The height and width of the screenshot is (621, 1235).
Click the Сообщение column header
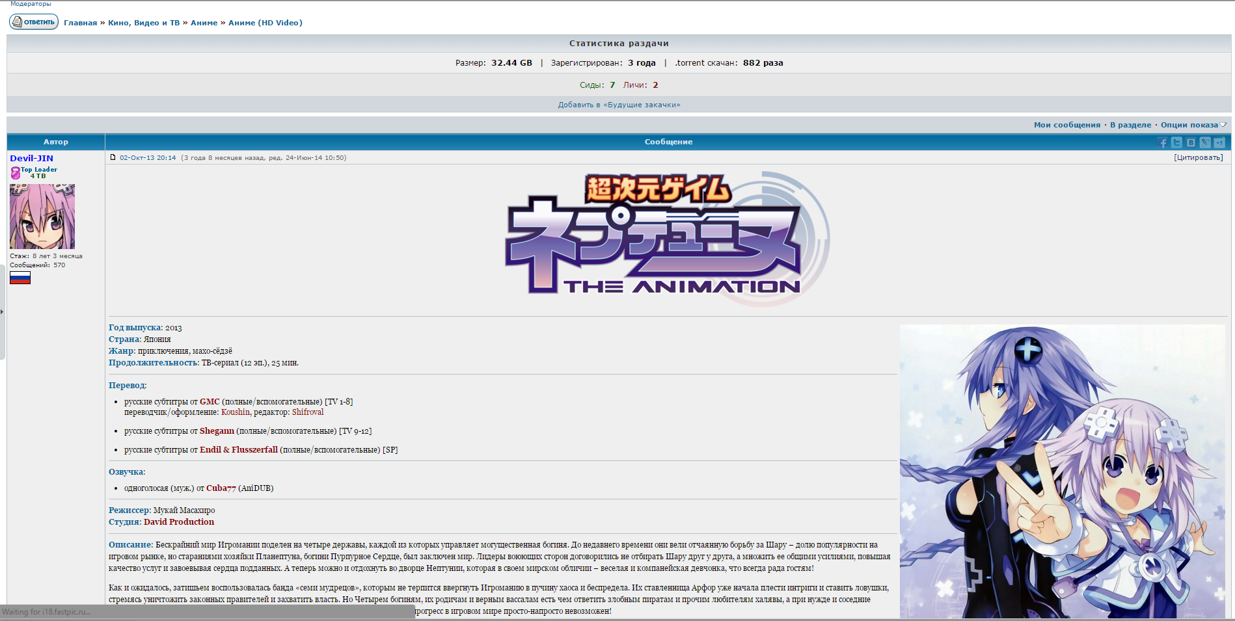click(668, 142)
